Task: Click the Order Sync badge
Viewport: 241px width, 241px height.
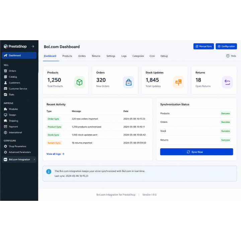Action: click(53, 119)
